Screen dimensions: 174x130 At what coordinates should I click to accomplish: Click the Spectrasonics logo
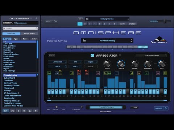(x=159, y=40)
